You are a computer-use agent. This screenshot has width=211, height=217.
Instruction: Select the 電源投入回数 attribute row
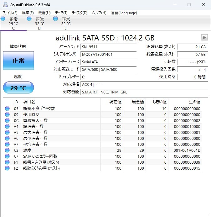pos(103,120)
